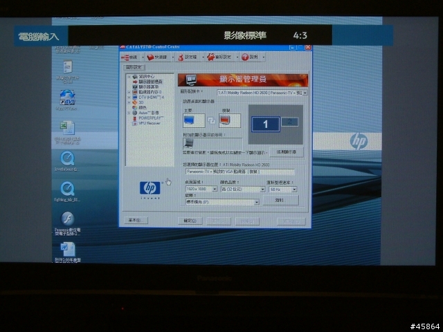Select the DTV (HDMI) 4 tree icon
The height and width of the screenshot is (332, 443).
135,98
